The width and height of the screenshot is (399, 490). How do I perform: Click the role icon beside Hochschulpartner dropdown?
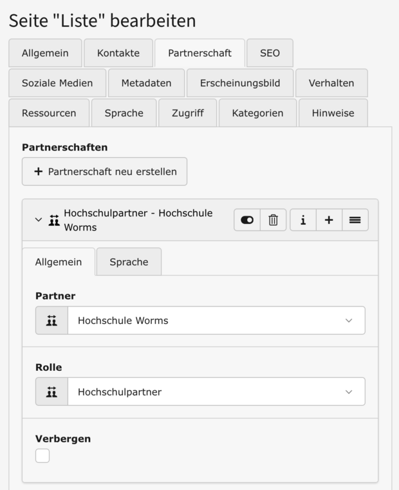(x=52, y=392)
